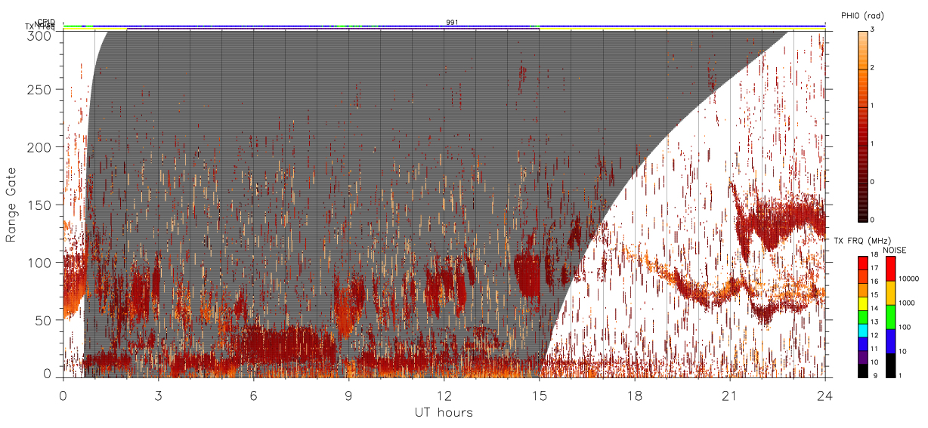Click the '1000' NOISE legend label
This screenshot has width=928, height=428.
(x=907, y=303)
